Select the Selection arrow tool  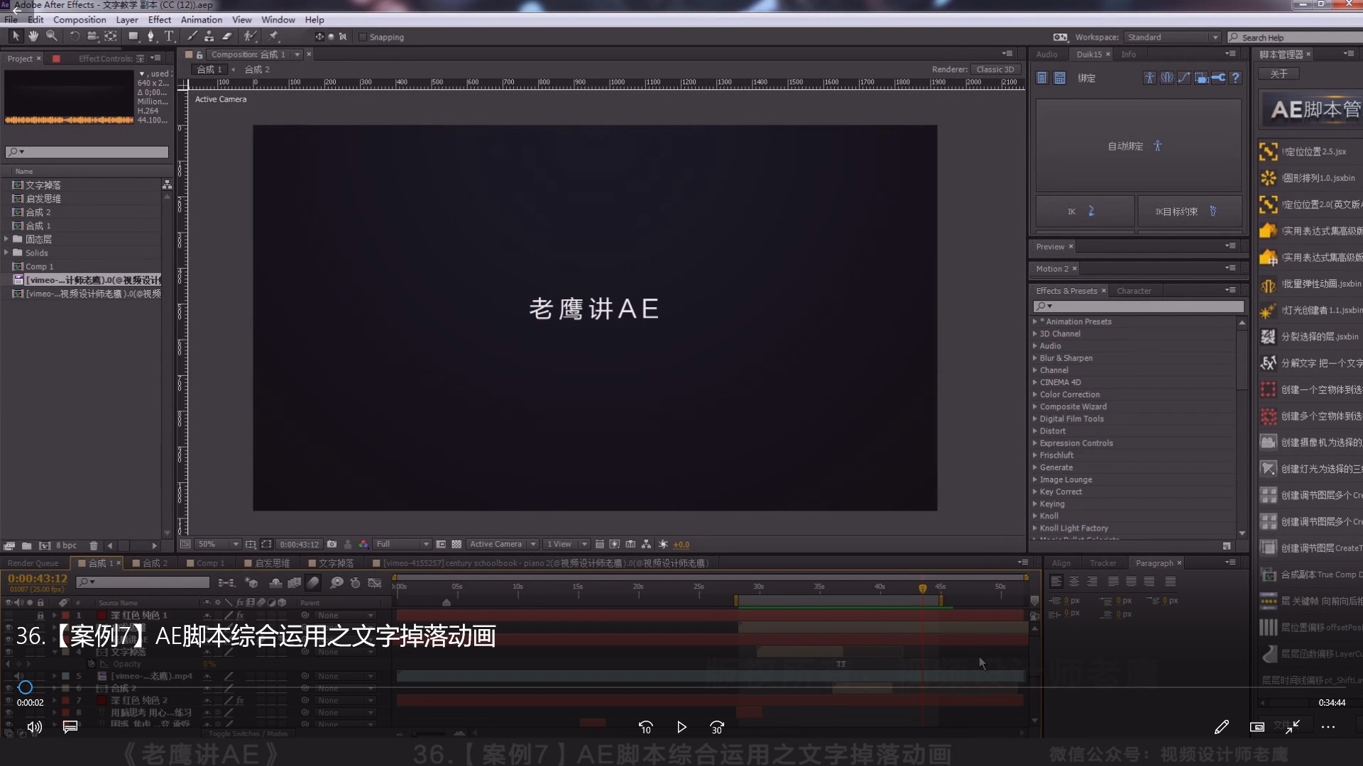tap(16, 36)
